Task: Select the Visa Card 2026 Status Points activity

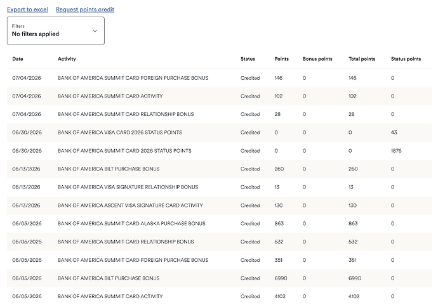Action: pyautogui.click(x=120, y=133)
